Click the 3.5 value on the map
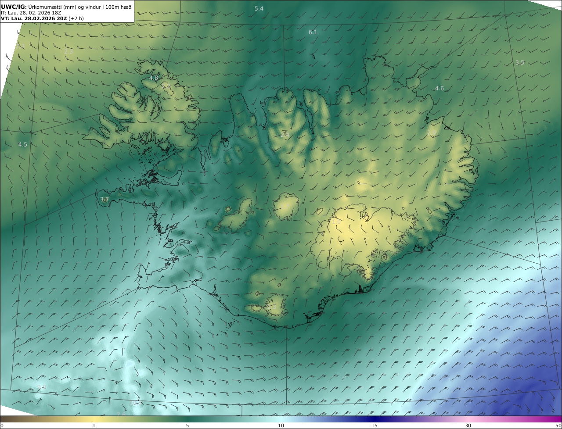The image size is (562, 429). coord(519,62)
